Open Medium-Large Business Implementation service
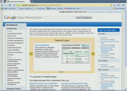 (x=15, y=71)
